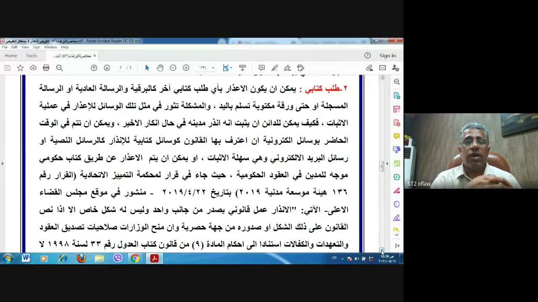Open the Sign document tool

pyautogui.click(x=287, y=68)
